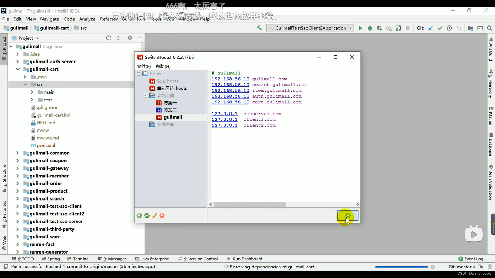Click the dependency resolving progress bar

[x=402, y=267]
